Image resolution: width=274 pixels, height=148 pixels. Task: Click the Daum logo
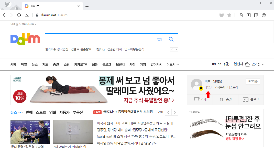(25, 39)
